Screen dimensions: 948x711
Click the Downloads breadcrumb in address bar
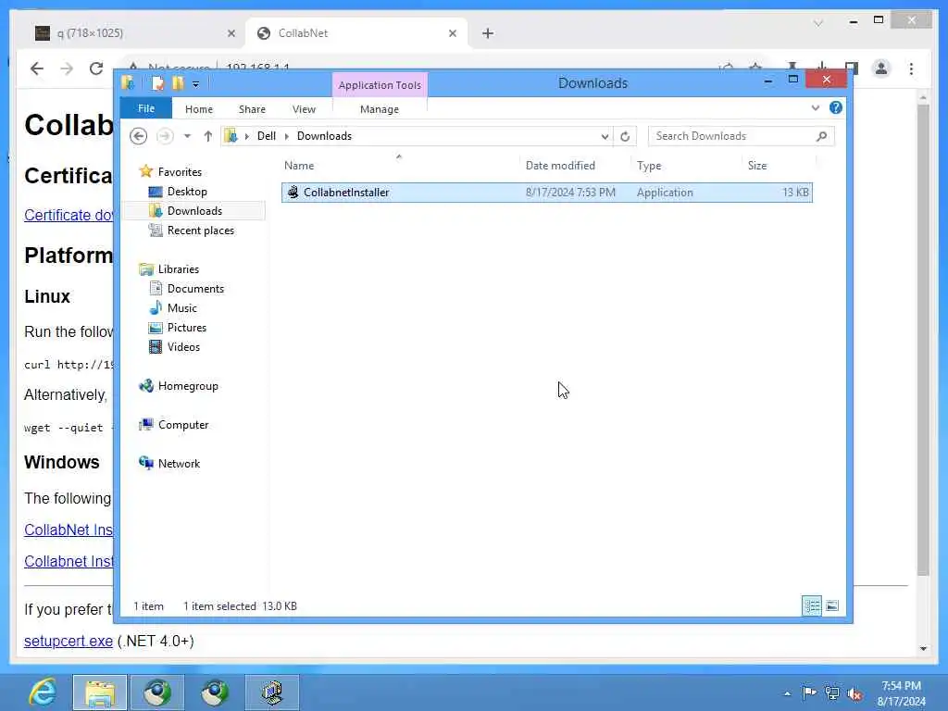(324, 136)
